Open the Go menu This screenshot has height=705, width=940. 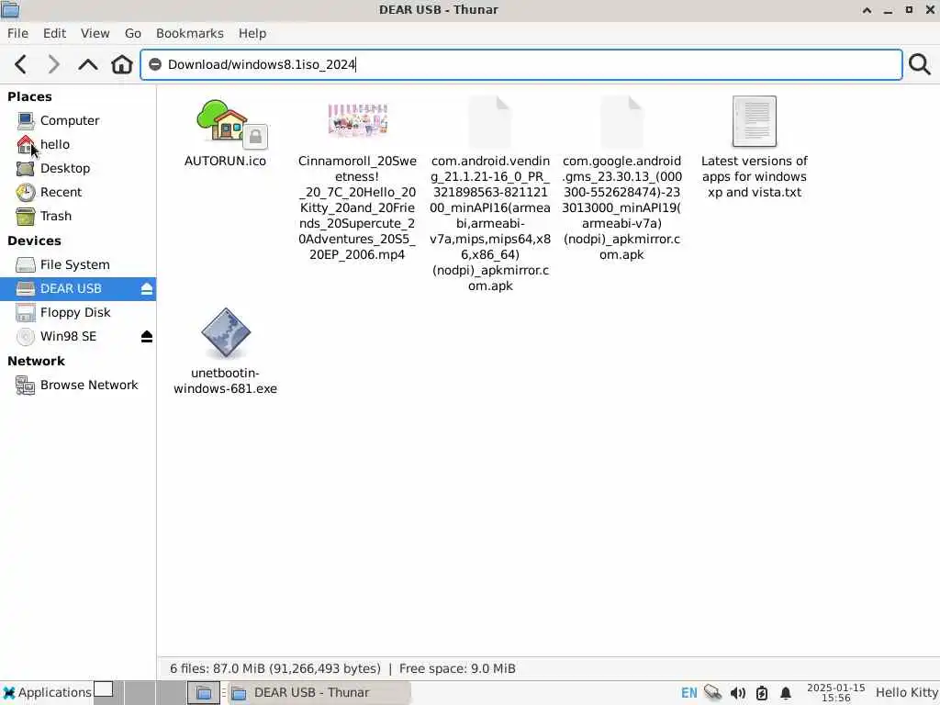(x=133, y=34)
